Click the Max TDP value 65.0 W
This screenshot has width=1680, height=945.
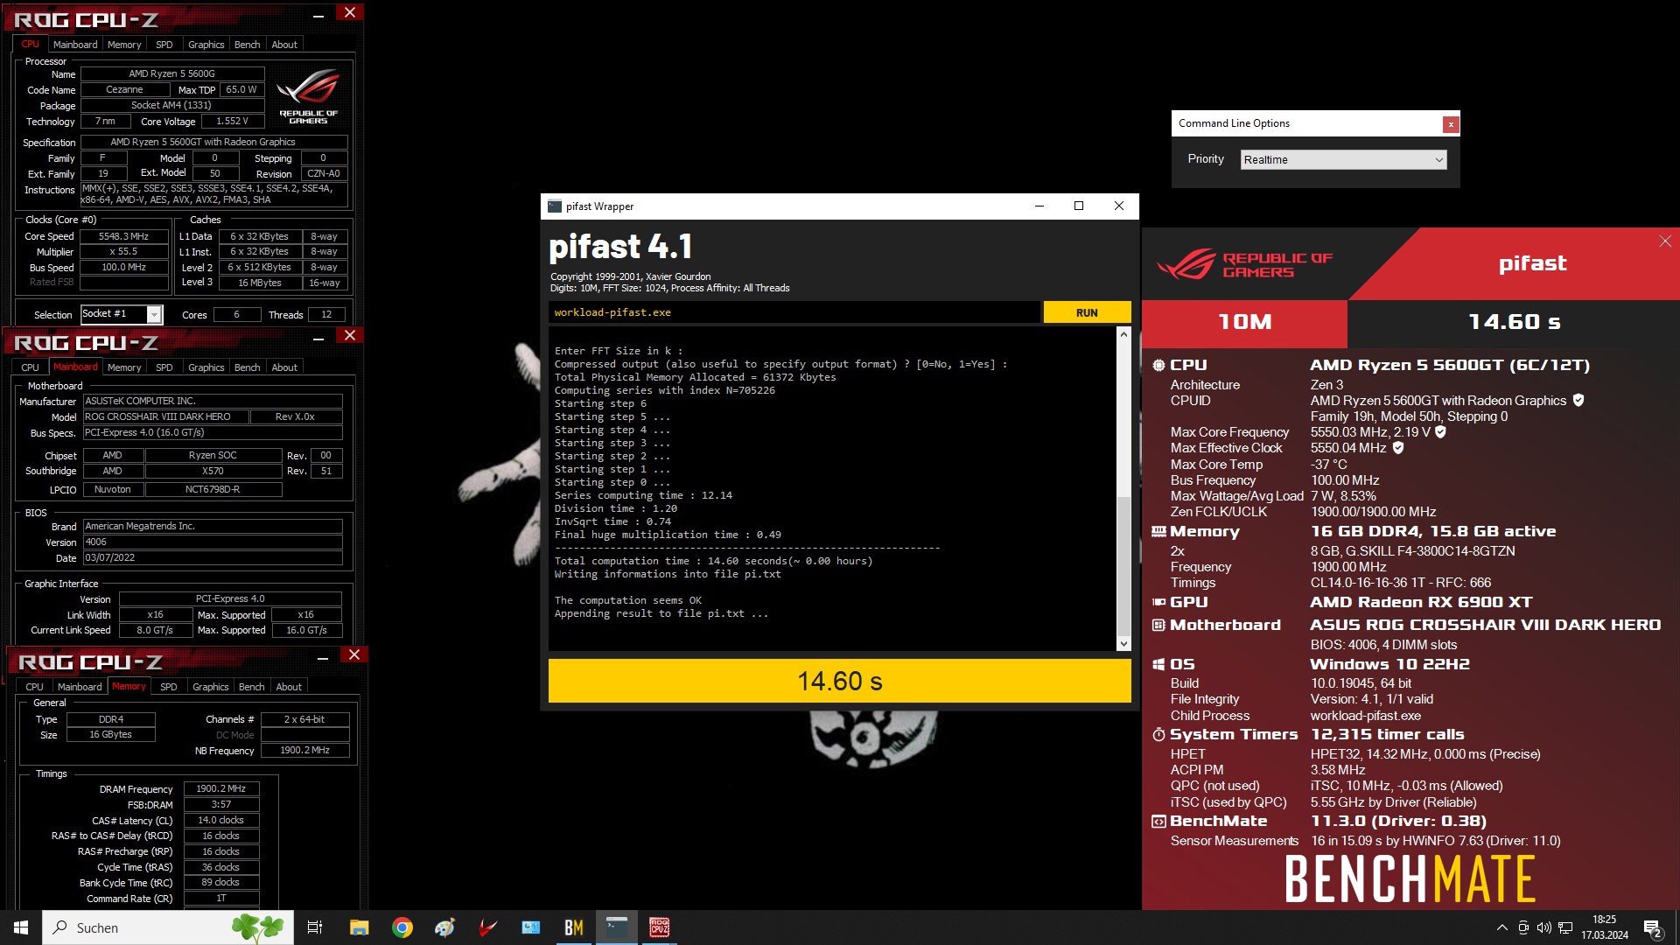241,89
